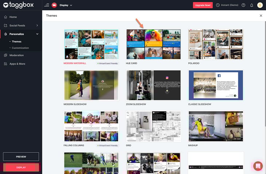This screenshot has width=266, height=174.
Task: Open the chat support bubble
Action: [258, 166]
